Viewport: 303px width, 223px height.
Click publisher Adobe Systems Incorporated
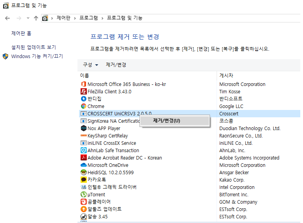click(x=249, y=158)
